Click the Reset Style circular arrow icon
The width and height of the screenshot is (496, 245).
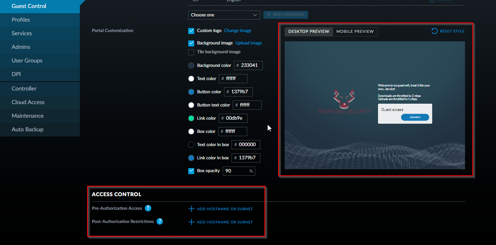click(x=435, y=31)
